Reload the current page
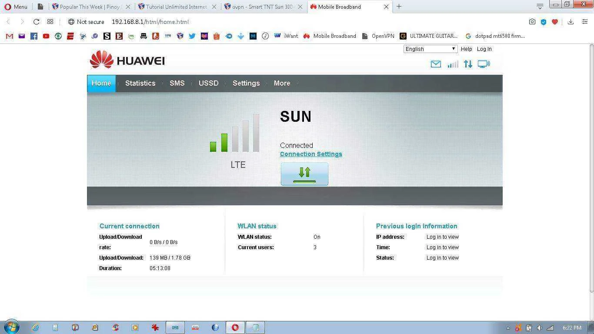 36,22
